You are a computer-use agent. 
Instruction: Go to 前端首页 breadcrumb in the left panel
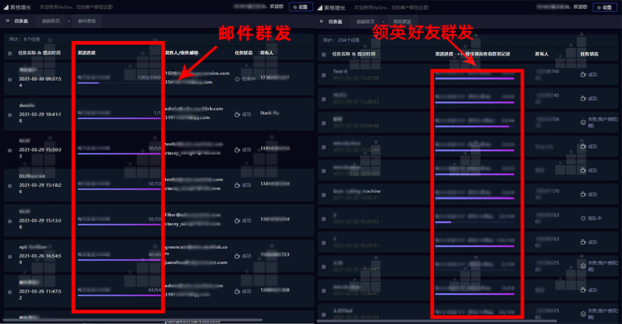pos(52,21)
